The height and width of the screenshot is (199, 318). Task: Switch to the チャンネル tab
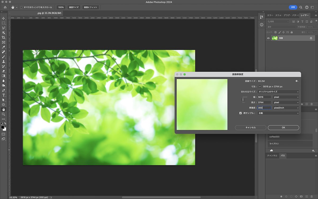(x=272, y=155)
